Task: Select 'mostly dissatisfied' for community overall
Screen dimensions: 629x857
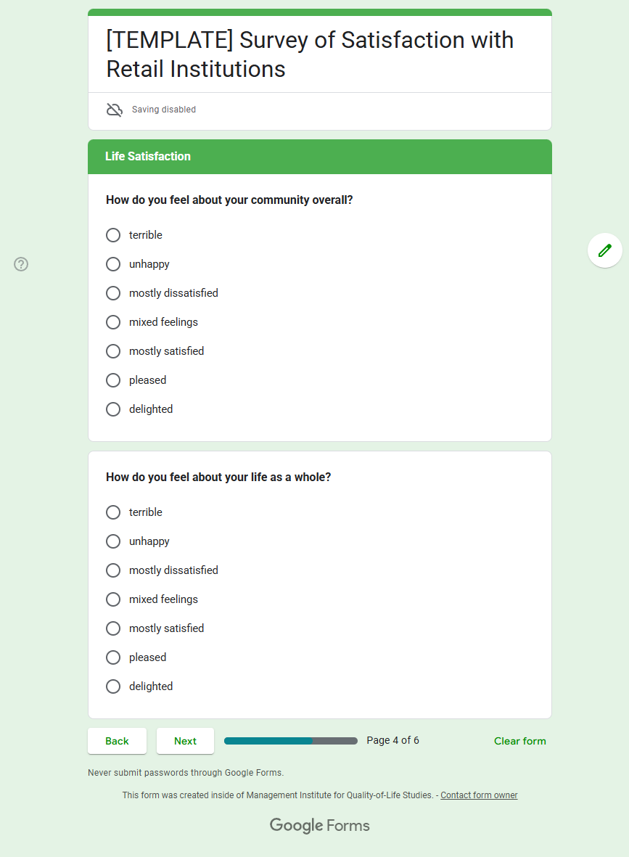Action: coord(113,293)
